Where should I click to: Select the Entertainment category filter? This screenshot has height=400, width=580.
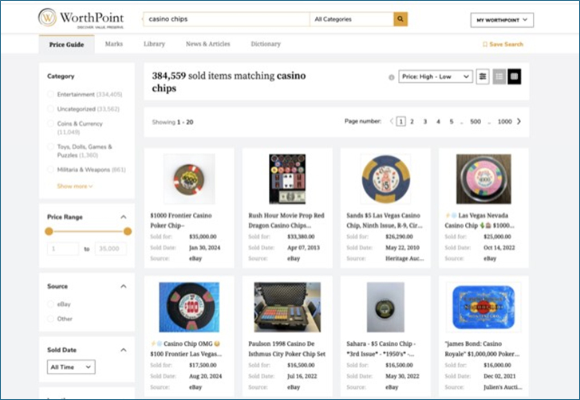[x=51, y=94]
